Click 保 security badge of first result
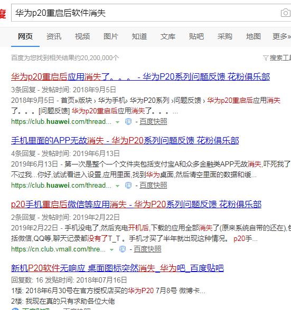 coord(128,122)
